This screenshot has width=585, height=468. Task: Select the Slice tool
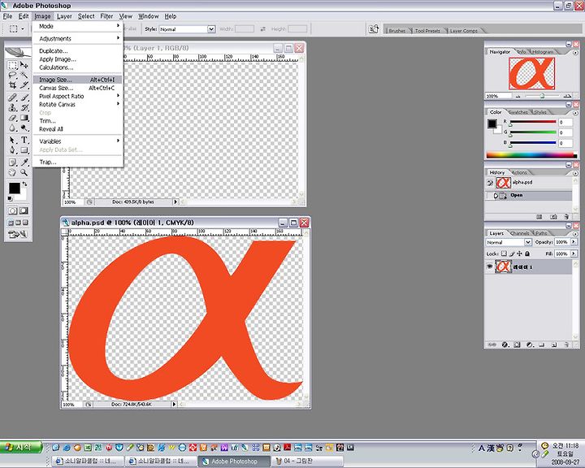(24, 84)
